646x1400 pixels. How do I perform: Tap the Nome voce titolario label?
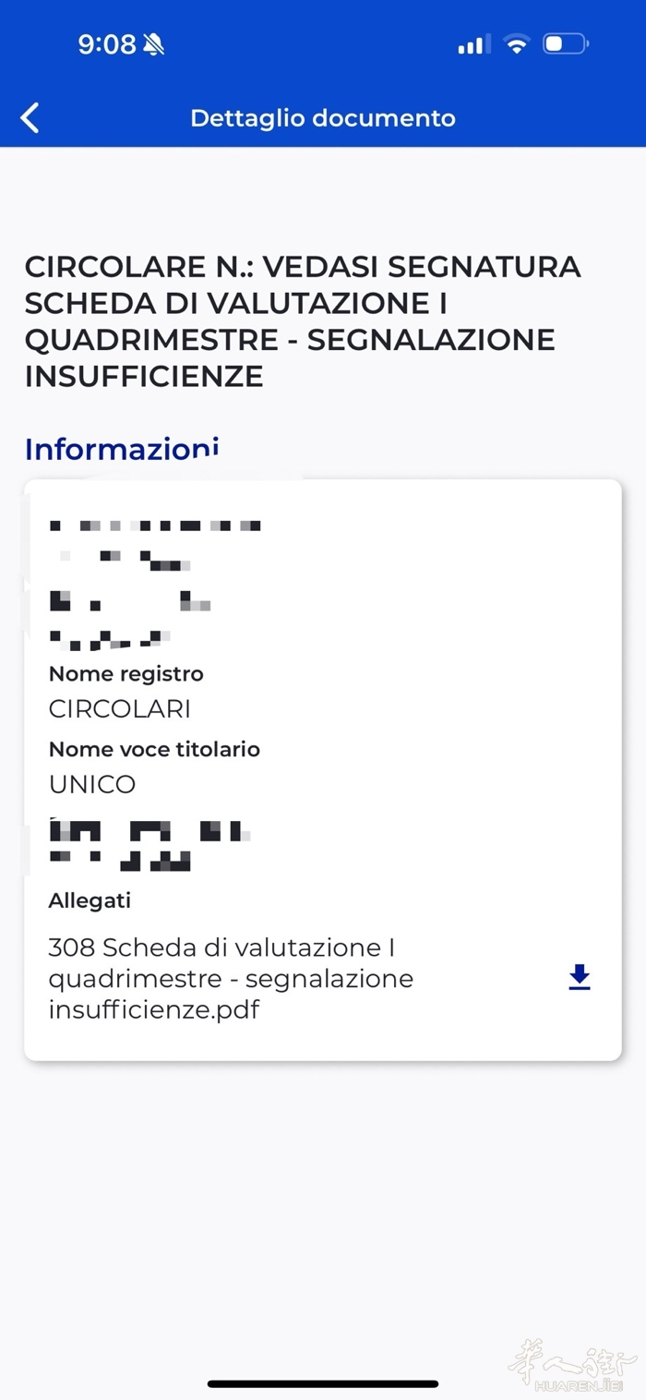[x=154, y=749]
